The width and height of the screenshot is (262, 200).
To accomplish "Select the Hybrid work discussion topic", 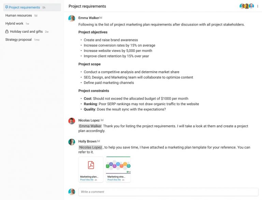I will pyautogui.click(x=14, y=24).
